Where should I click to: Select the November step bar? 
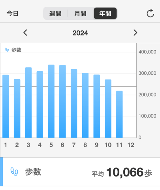point(119,114)
